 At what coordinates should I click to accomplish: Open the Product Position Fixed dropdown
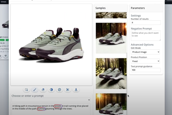145,61
